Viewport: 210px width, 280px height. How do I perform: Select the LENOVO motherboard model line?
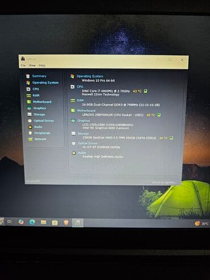point(113,115)
